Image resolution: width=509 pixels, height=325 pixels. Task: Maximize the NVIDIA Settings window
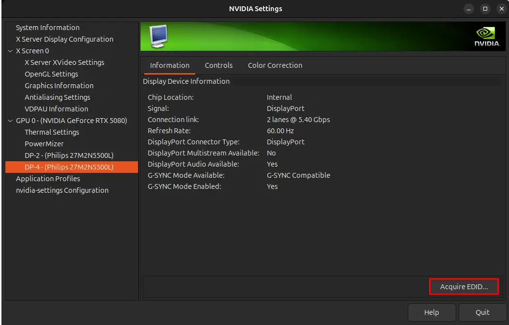point(485,9)
